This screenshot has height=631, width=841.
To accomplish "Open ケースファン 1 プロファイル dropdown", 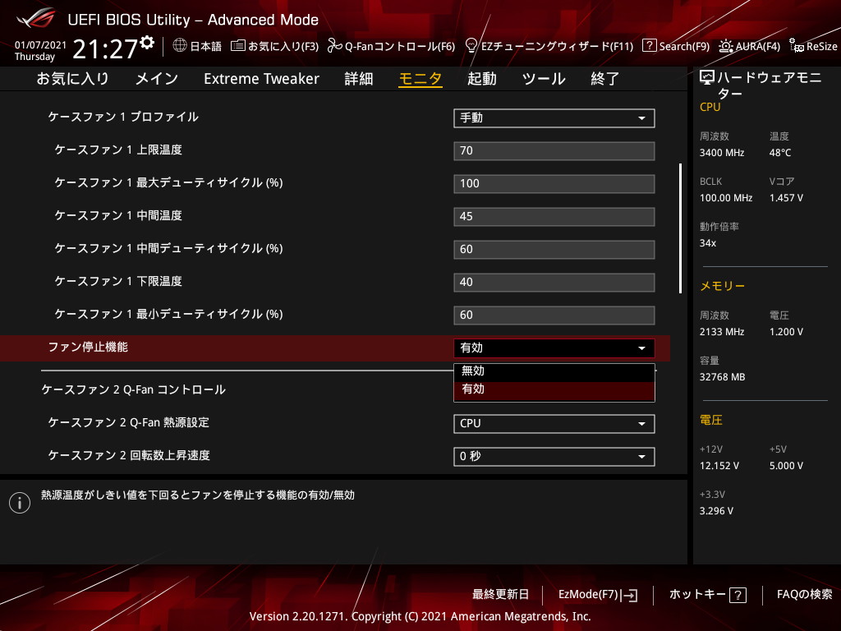I will tap(554, 118).
